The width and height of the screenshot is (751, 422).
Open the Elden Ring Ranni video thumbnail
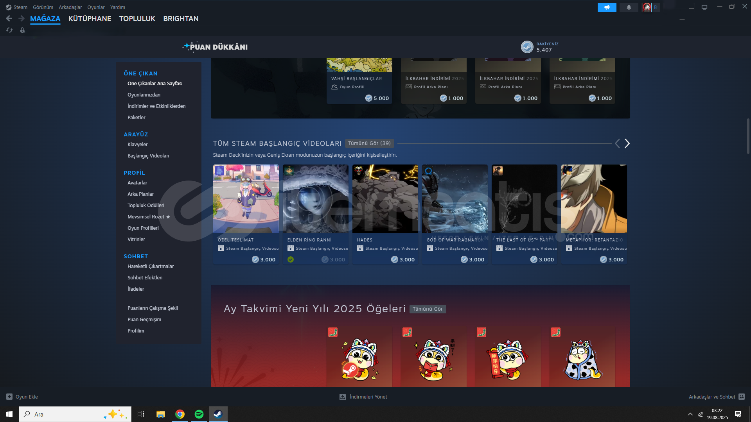click(x=316, y=199)
